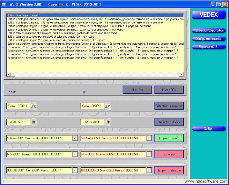Click the start date field 28/02/2011

tap(18, 122)
